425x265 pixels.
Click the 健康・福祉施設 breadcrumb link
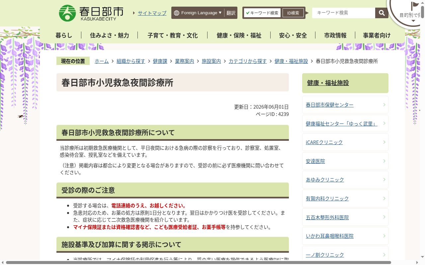(291, 61)
